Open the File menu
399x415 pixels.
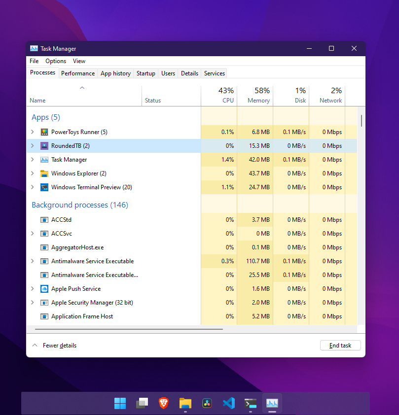coord(34,61)
